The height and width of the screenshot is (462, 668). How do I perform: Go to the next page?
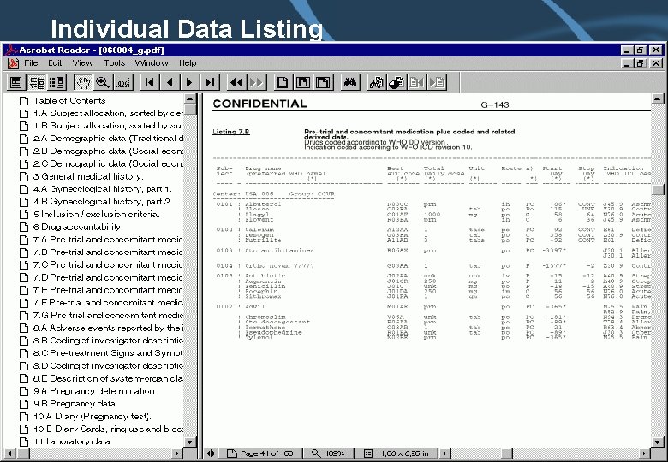[x=190, y=82]
